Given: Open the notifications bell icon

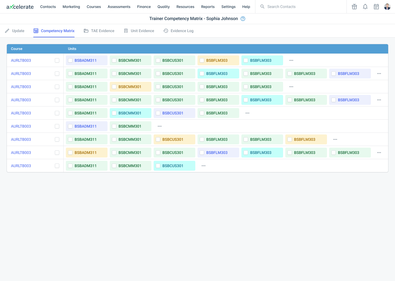Looking at the screenshot, I should [365, 7].
